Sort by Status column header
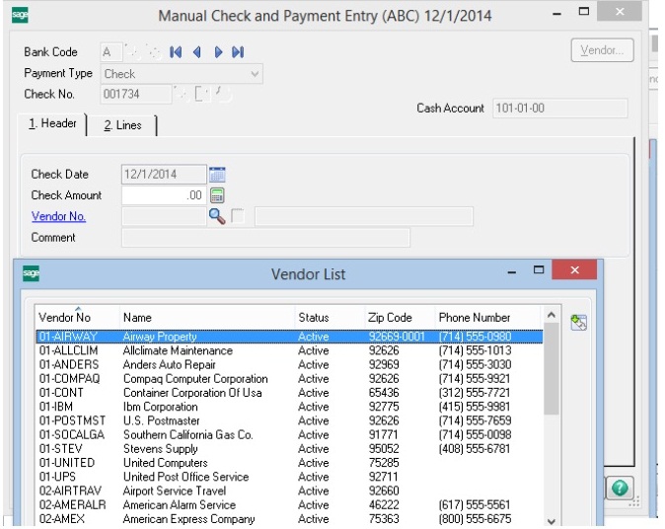 click(330, 318)
